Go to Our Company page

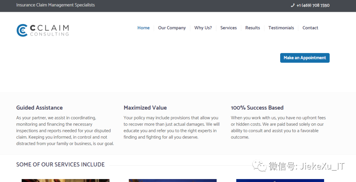172,28
